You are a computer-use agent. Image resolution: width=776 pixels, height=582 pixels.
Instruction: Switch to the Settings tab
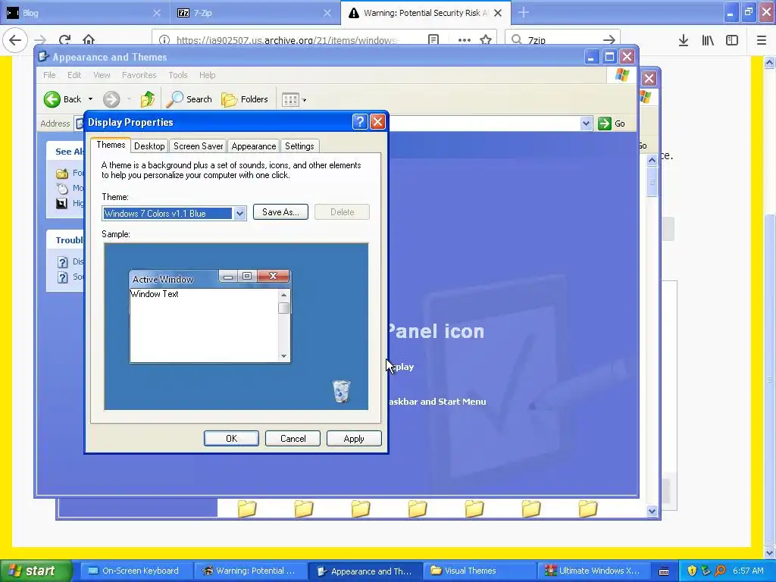click(x=299, y=146)
